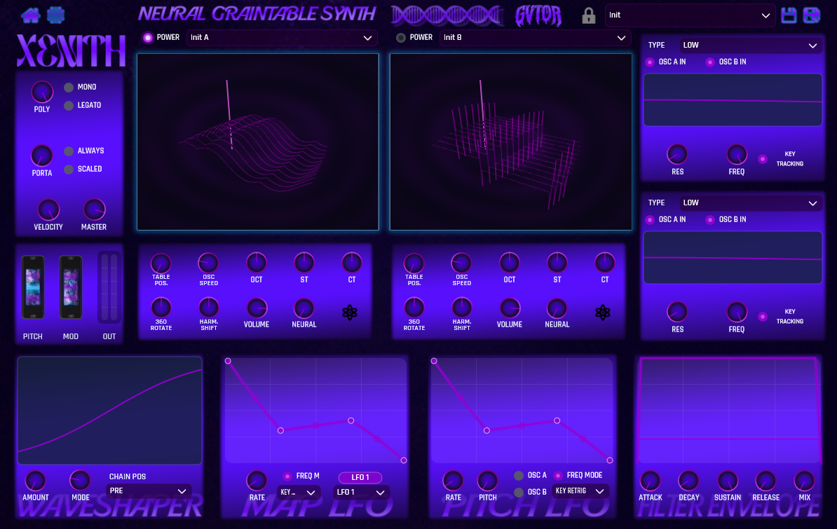837x529 pixels.
Task: Click the XENTH logo in the sidebar
Action: coord(69,52)
